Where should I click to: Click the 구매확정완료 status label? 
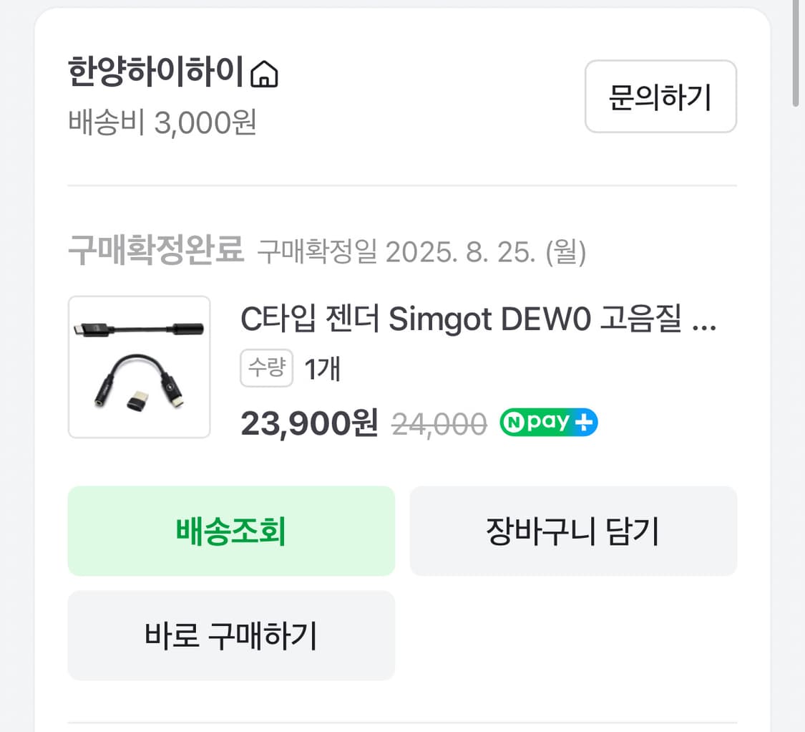[155, 250]
